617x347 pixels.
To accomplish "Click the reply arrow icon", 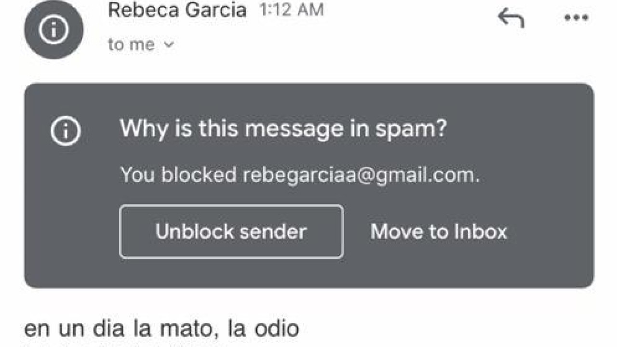I will pos(510,19).
